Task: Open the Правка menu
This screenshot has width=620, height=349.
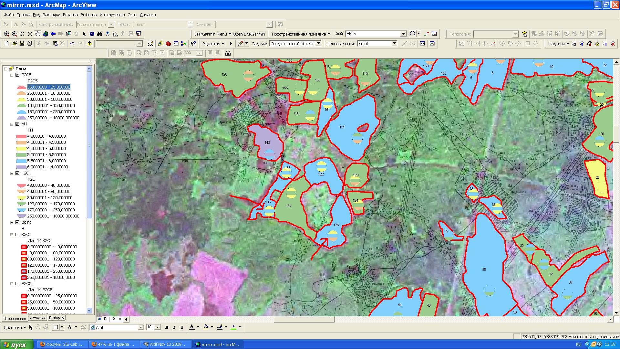Action: (23, 15)
